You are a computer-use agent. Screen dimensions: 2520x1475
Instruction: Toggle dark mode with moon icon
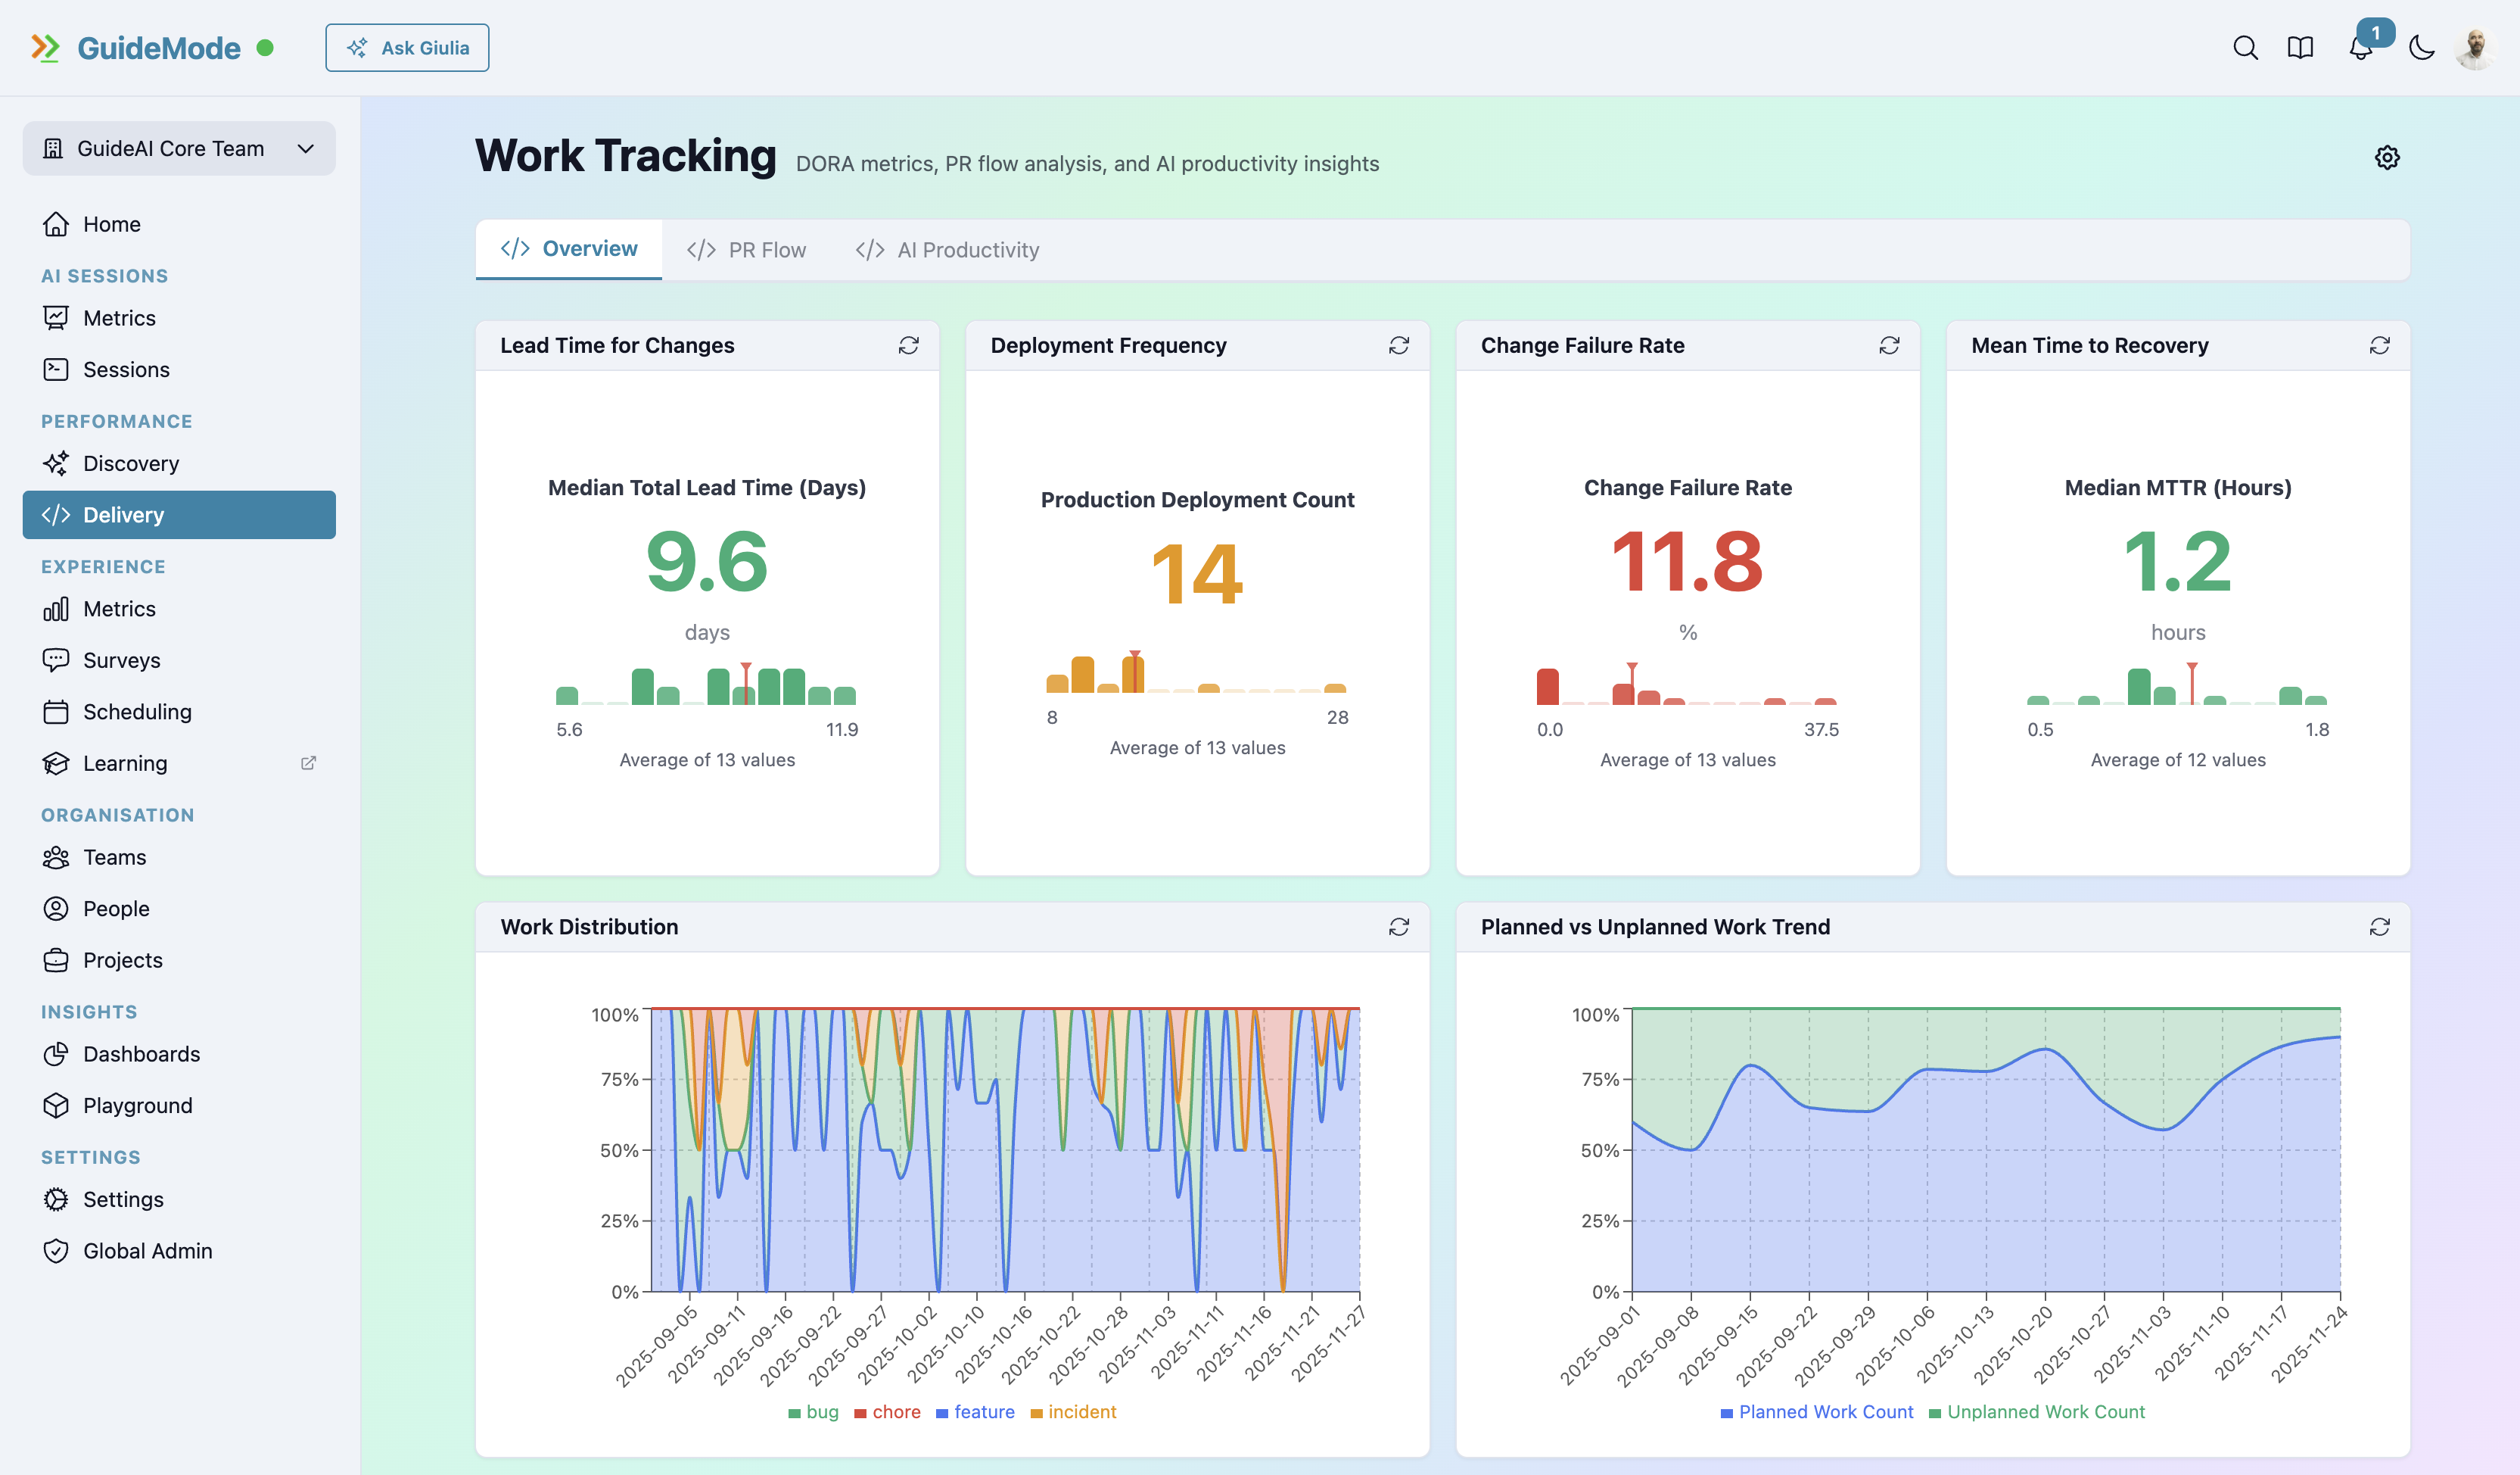coord(2421,47)
